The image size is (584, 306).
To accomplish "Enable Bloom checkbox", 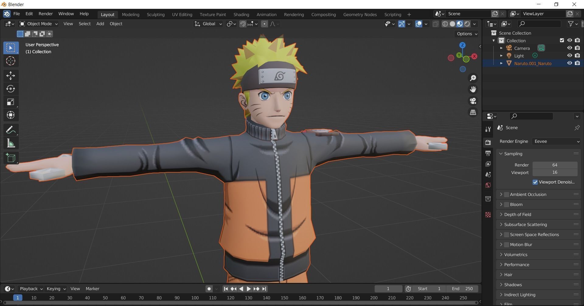I will coord(506,205).
